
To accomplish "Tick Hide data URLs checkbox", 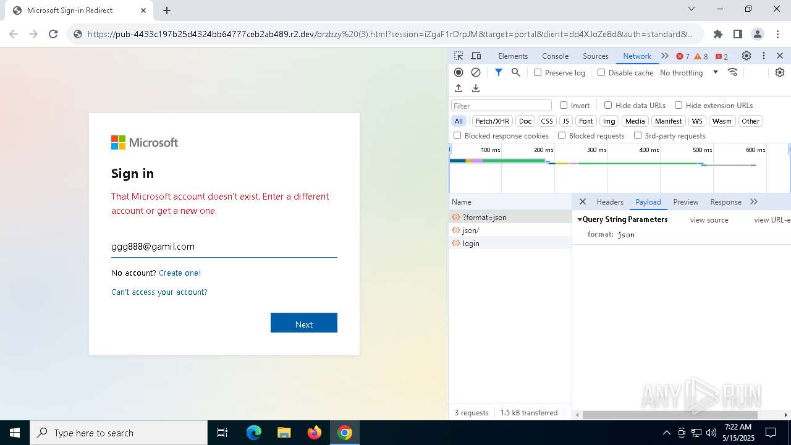I will (x=608, y=105).
